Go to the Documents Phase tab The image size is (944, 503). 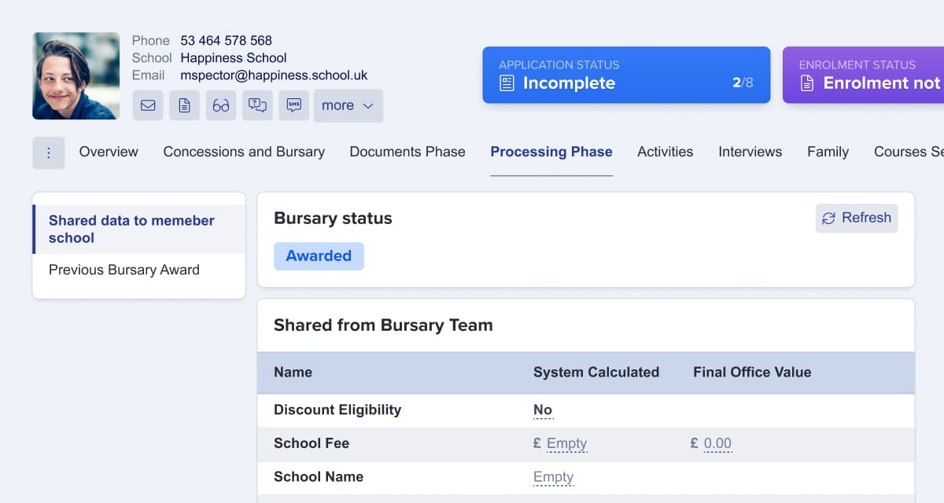[407, 152]
